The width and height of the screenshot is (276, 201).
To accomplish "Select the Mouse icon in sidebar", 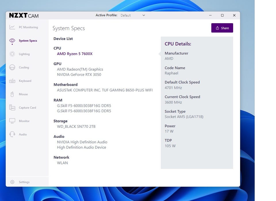I will [12, 94].
